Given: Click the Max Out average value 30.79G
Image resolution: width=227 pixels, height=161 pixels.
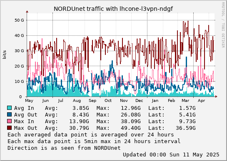Looking at the screenshot, I should point(79,128).
